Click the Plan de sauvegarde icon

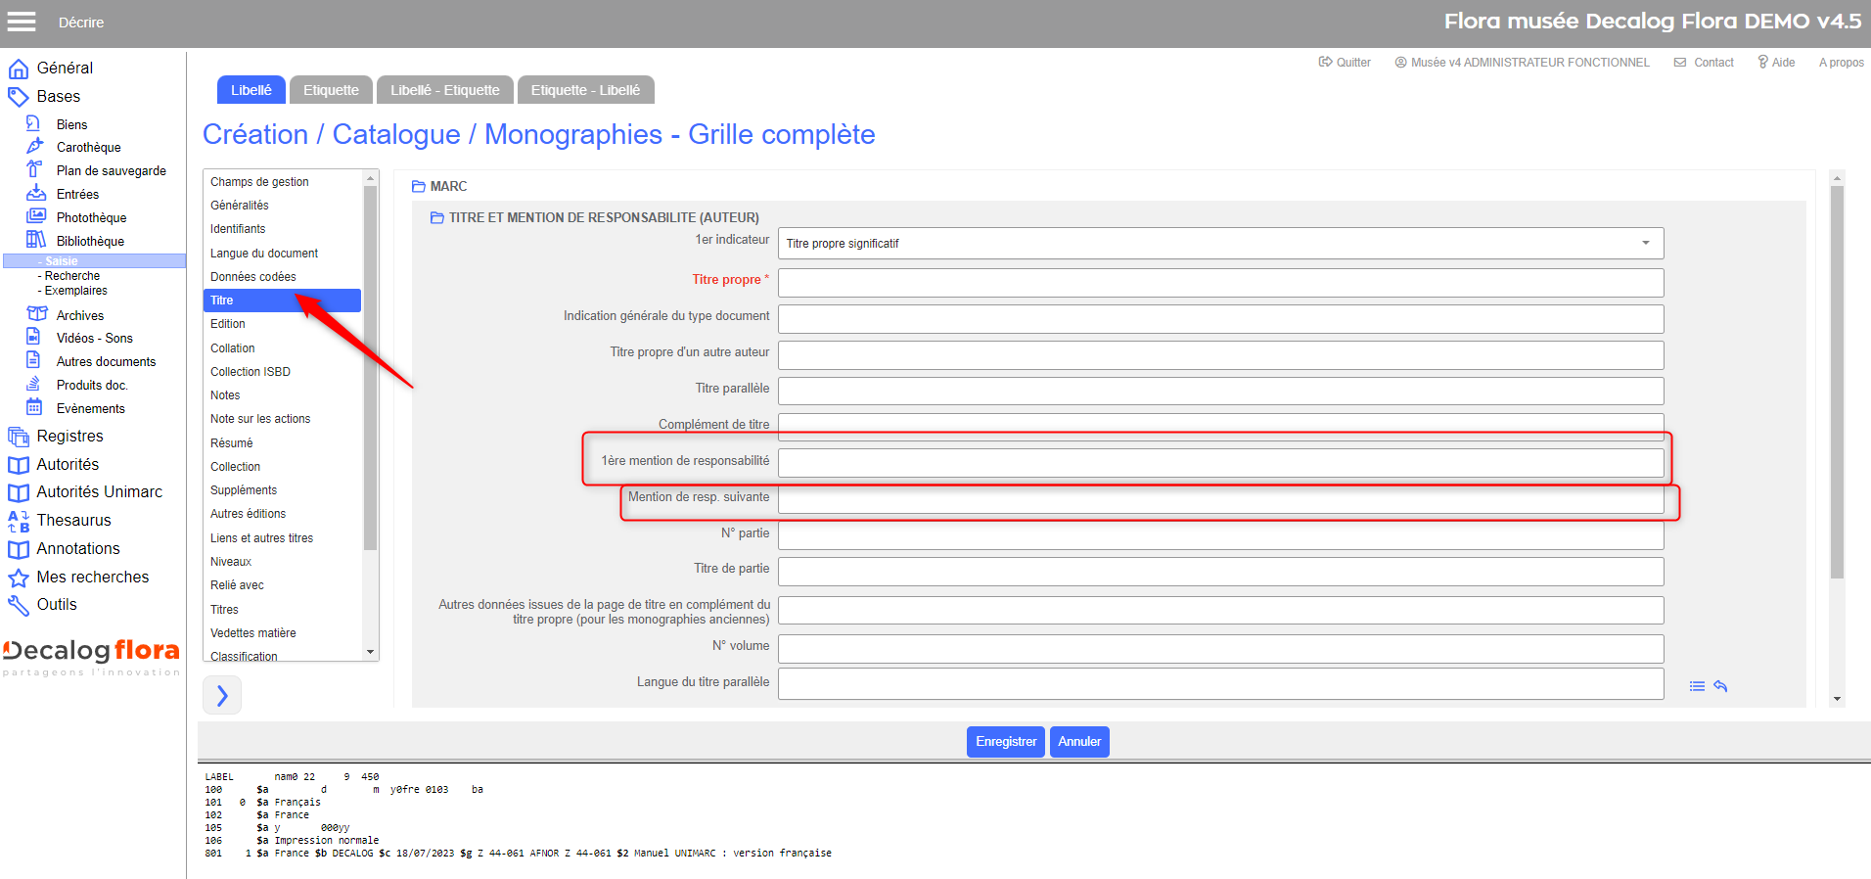[x=34, y=169]
